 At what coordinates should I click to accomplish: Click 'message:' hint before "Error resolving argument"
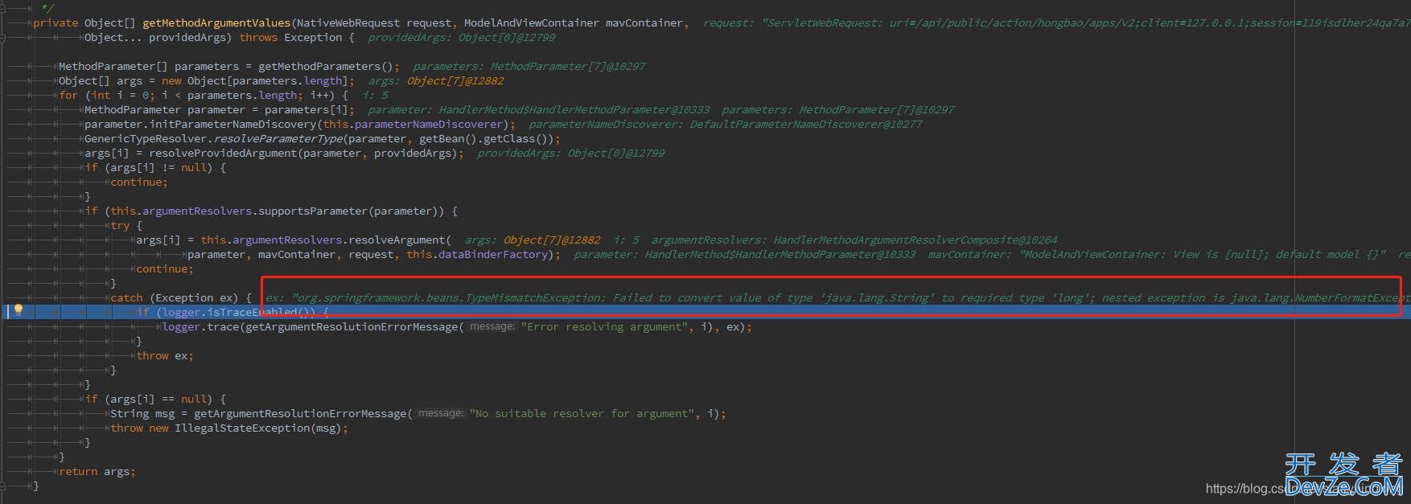pyautogui.click(x=492, y=327)
